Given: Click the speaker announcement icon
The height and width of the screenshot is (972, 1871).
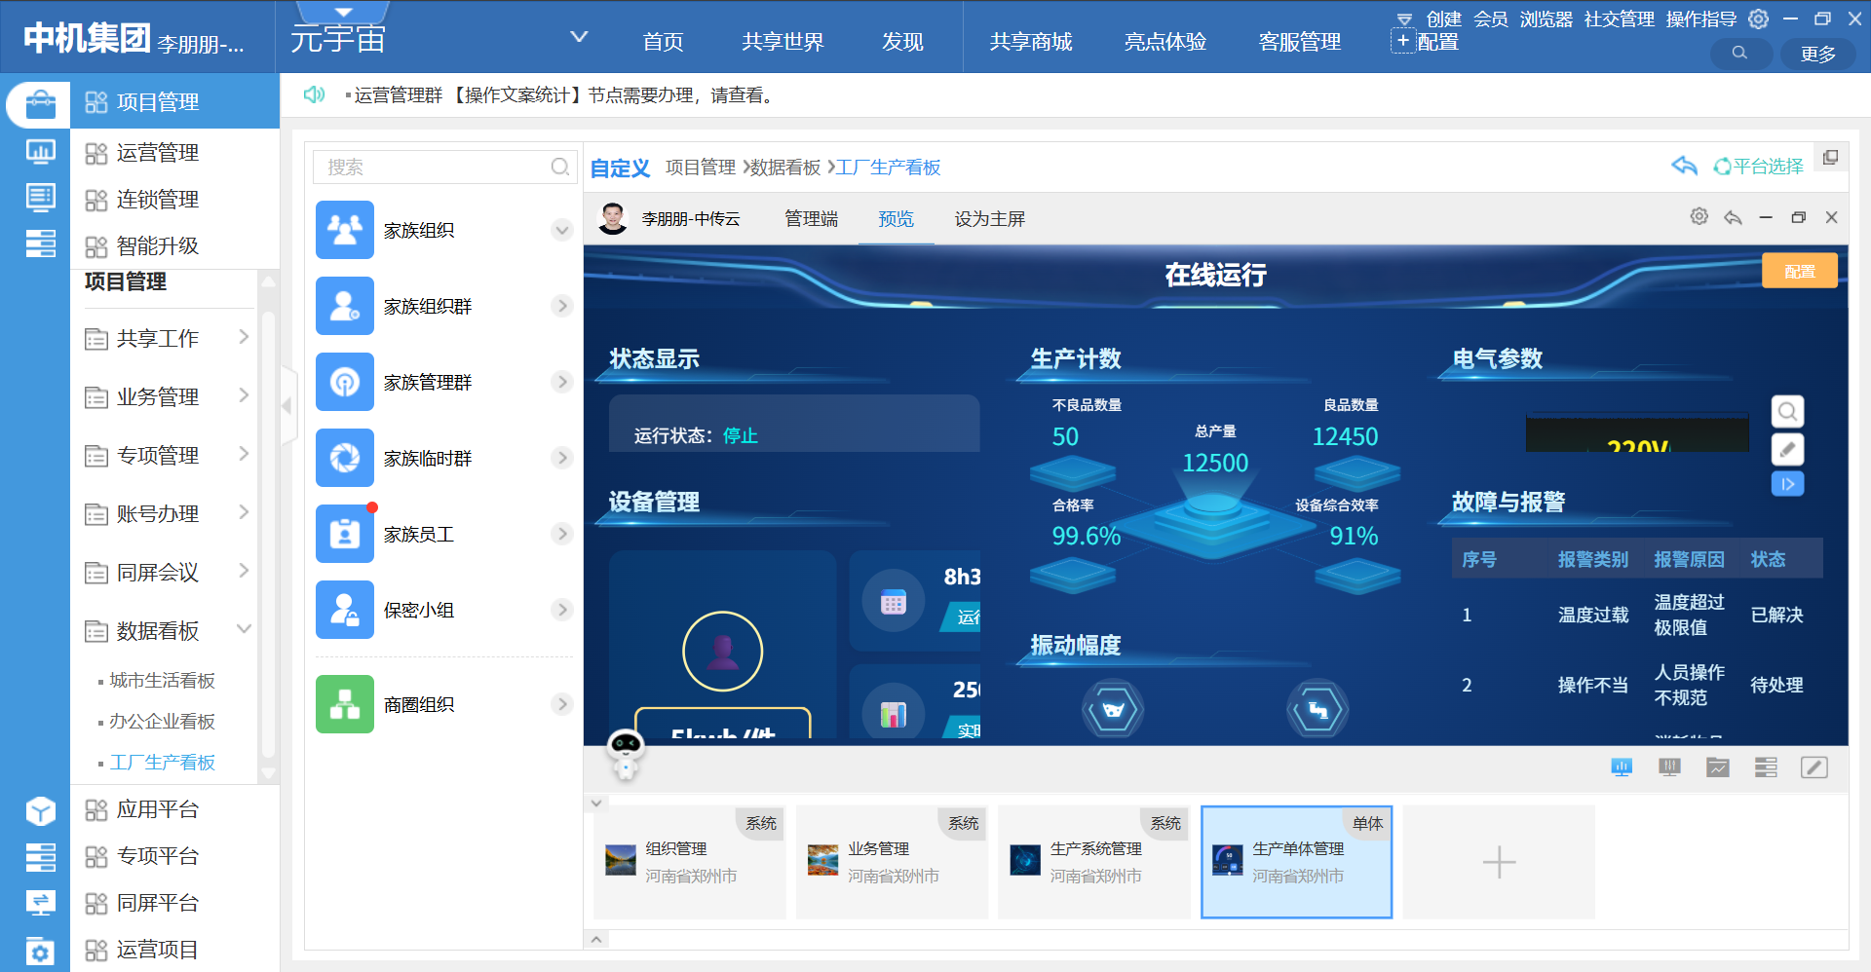Looking at the screenshot, I should coord(314,94).
